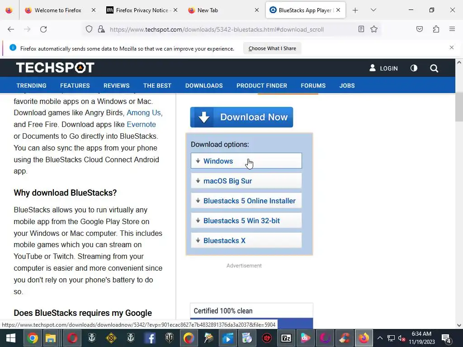The height and width of the screenshot is (347, 463).
Task: Open the PRODUCT FINDER menu item
Action: click(x=262, y=85)
